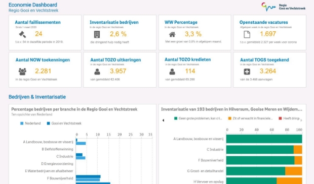
Task: Click the 'Regio Gooi en Vechtstreek' subtitle
Action: click(33, 11)
